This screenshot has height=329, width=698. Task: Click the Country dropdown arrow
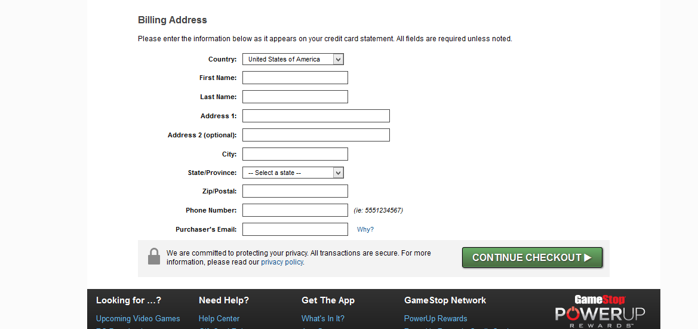339,59
